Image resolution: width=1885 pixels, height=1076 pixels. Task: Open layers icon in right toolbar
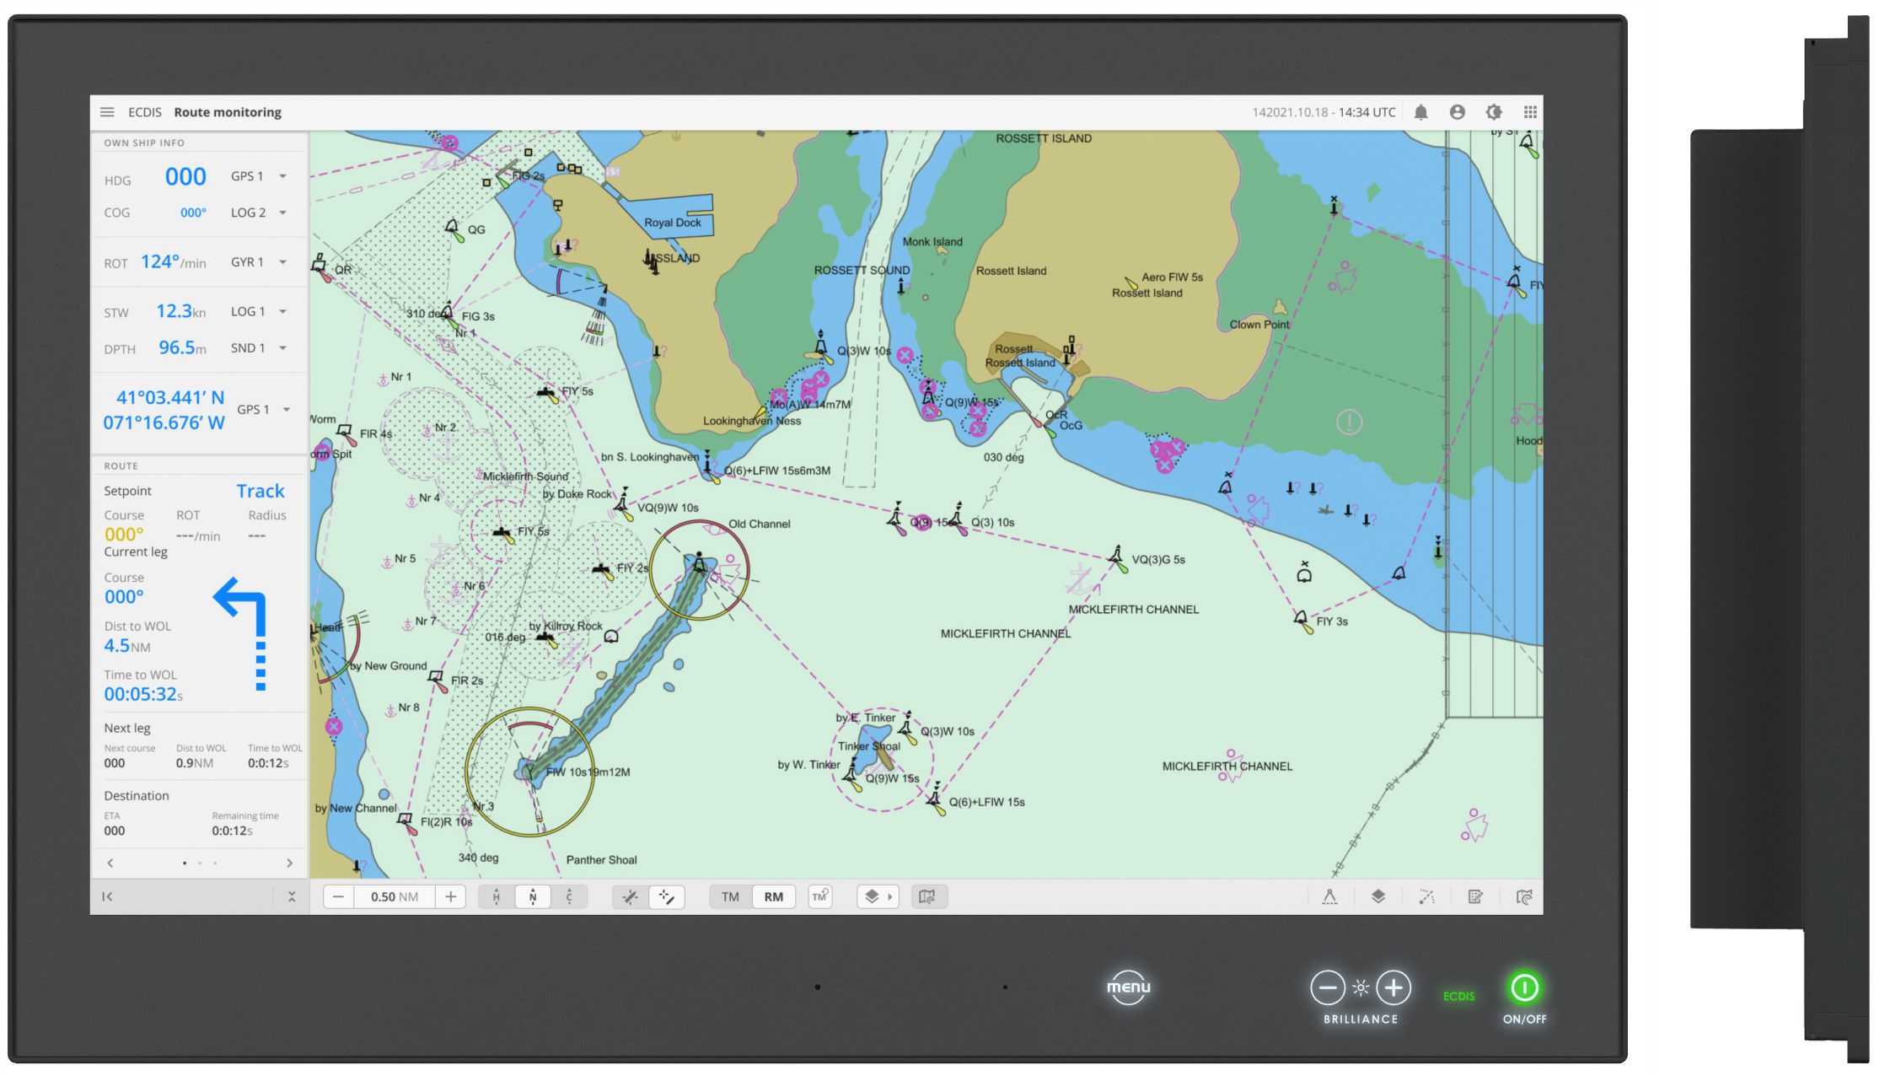click(x=1378, y=896)
